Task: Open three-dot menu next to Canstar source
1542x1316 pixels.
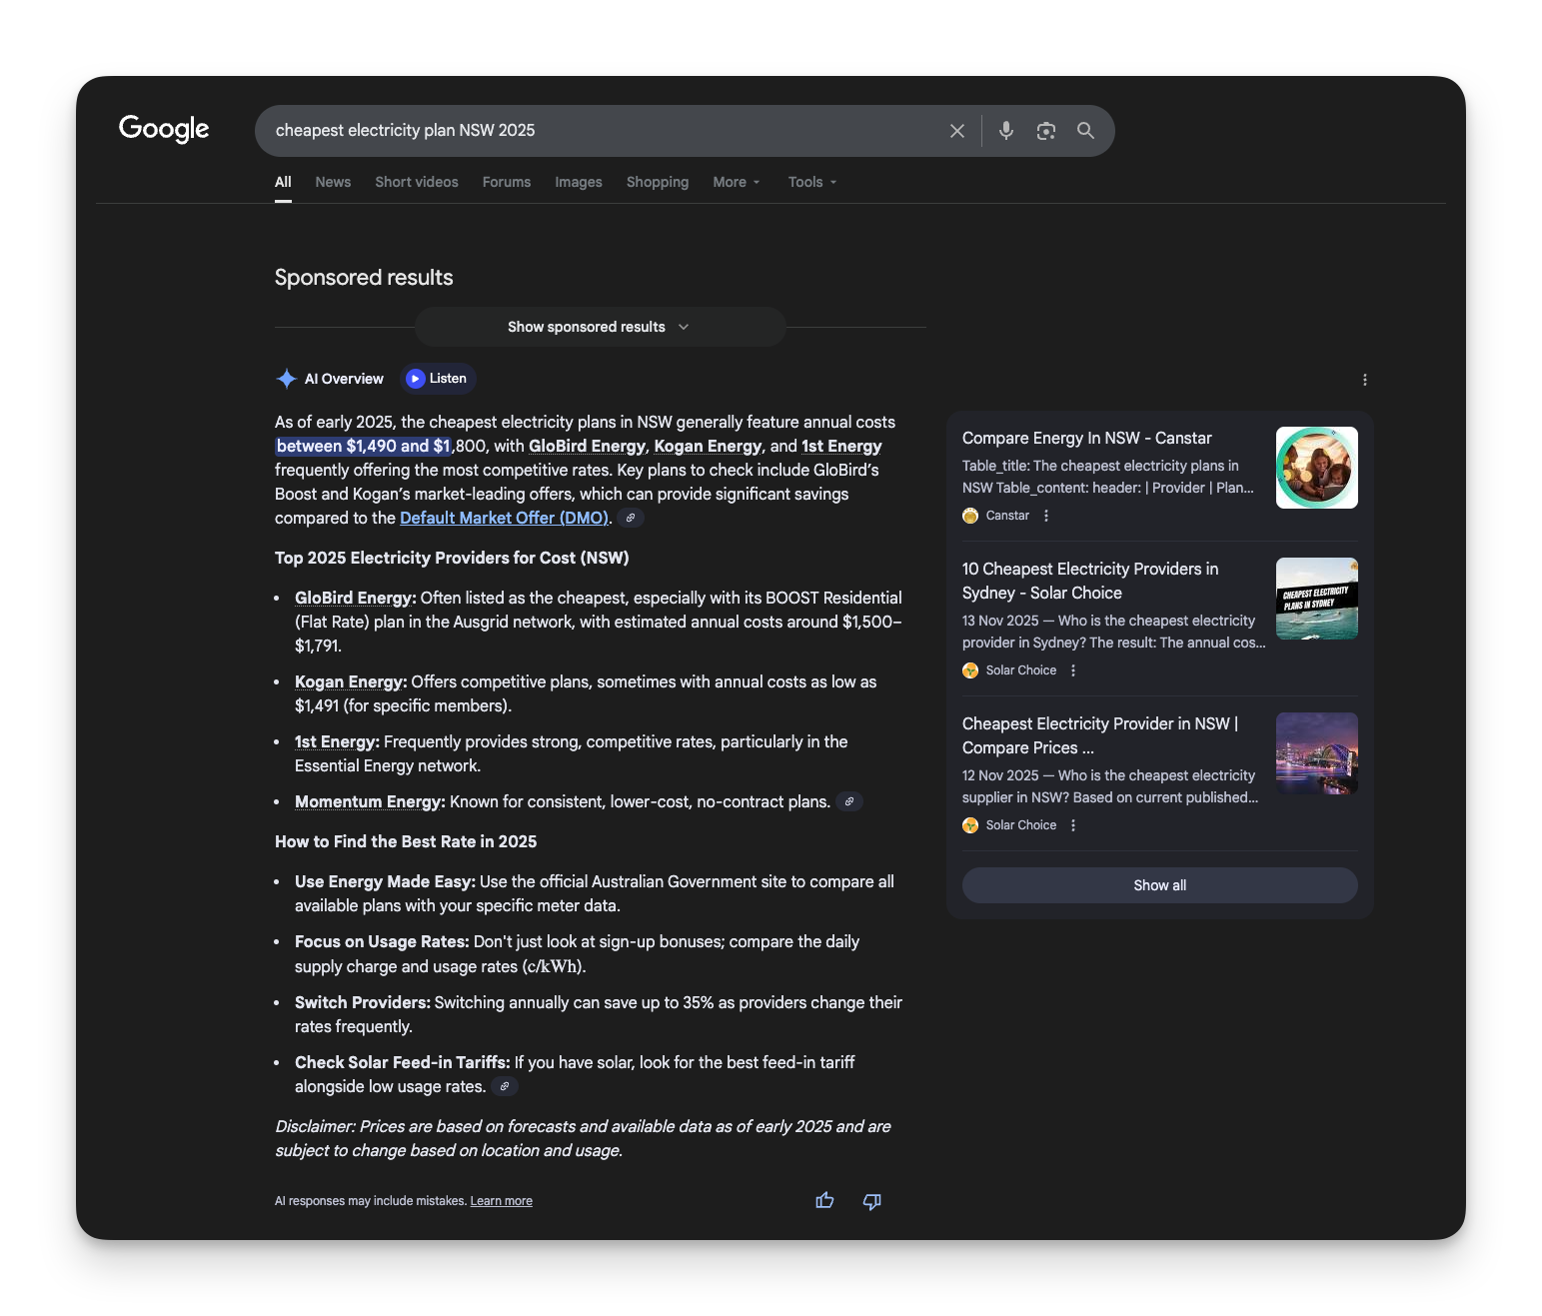Action: (1046, 516)
